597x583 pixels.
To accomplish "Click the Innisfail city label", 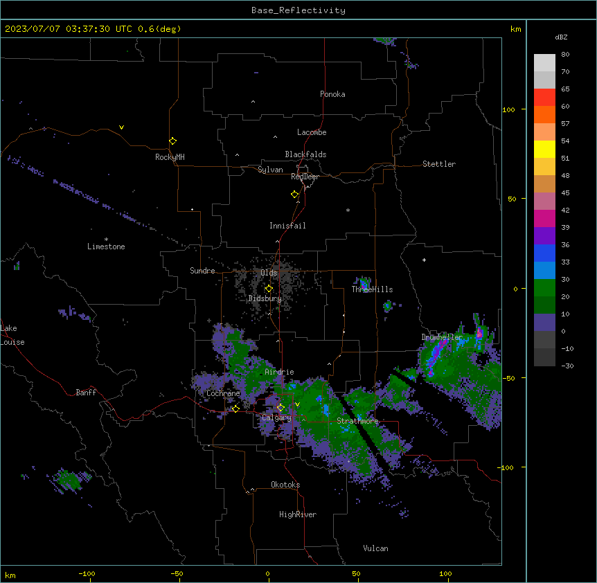I will click(x=287, y=226).
